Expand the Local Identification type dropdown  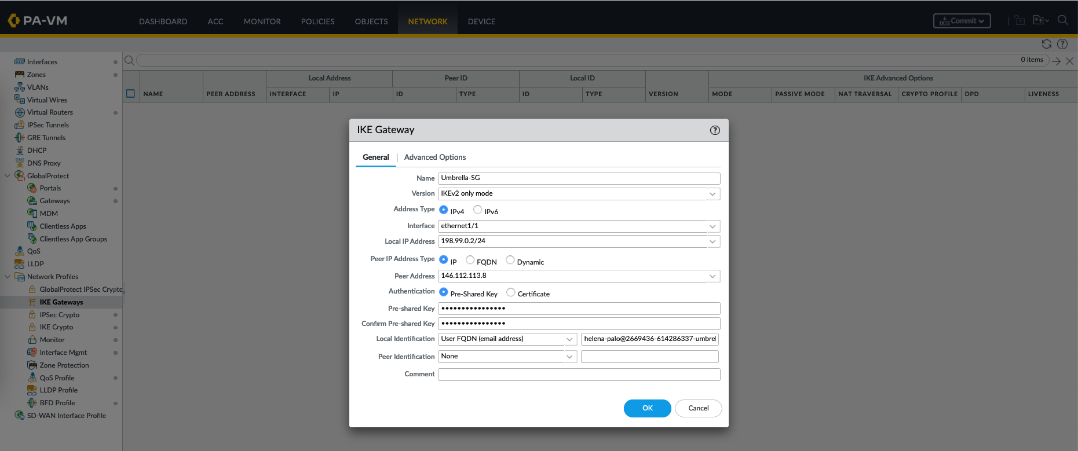pos(569,339)
